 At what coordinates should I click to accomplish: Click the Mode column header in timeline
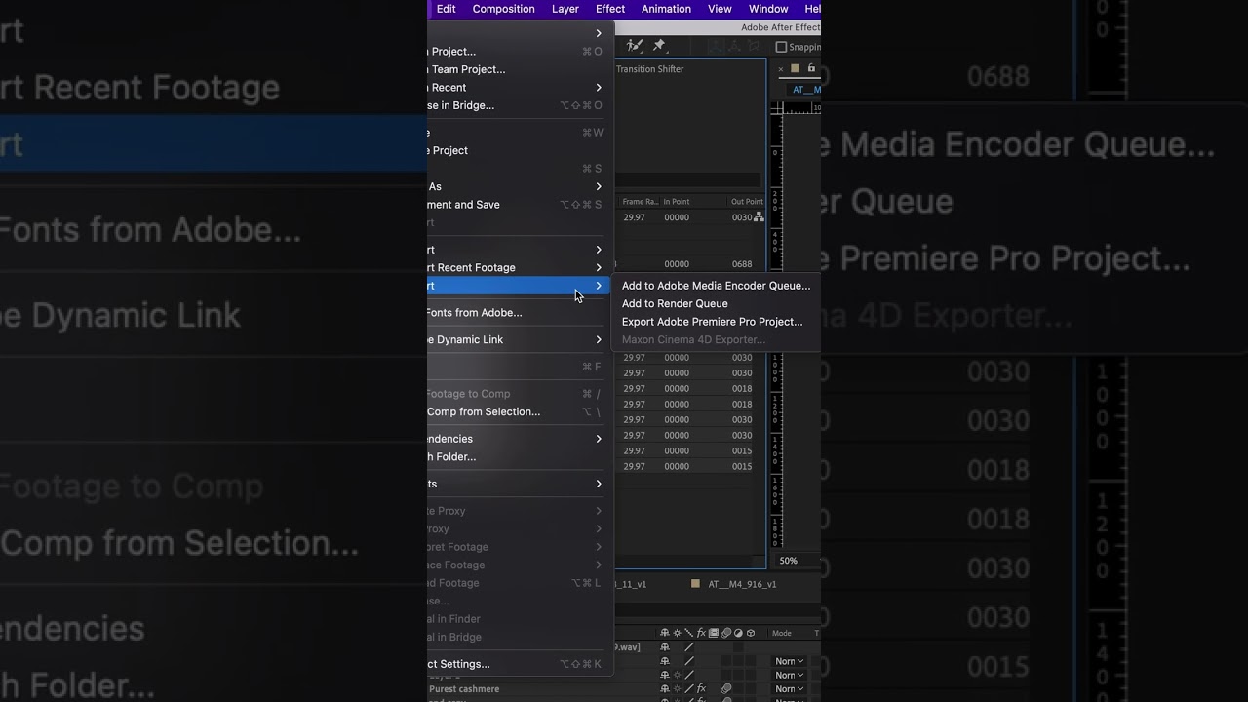click(x=782, y=633)
